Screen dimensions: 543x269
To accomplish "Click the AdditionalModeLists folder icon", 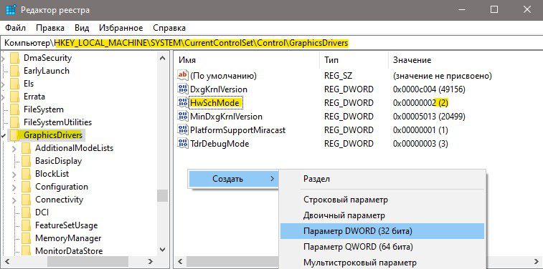I will point(27,148).
